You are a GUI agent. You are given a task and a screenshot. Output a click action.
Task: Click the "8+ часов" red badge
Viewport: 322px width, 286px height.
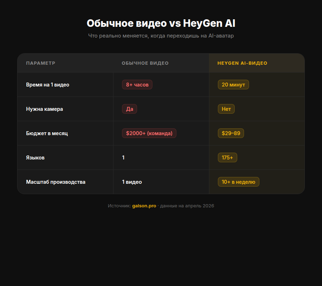click(x=137, y=85)
